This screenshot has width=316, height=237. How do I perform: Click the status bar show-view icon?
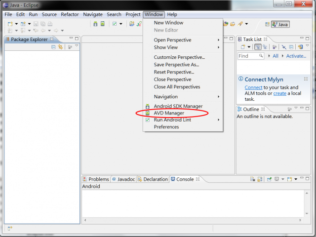[10, 228]
